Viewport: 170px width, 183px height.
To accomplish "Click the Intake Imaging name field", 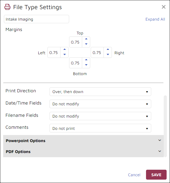I will [x=37, y=19].
